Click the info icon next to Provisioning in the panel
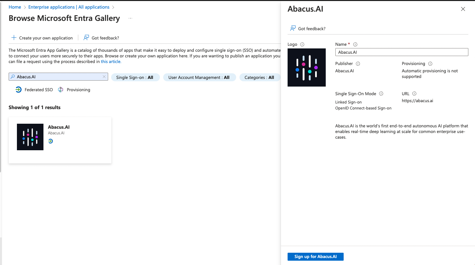Viewport: 475px width, 265px height. click(x=430, y=64)
